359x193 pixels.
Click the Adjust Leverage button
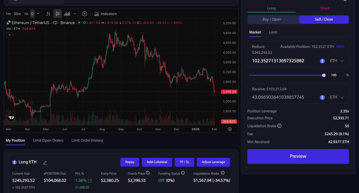point(213,162)
